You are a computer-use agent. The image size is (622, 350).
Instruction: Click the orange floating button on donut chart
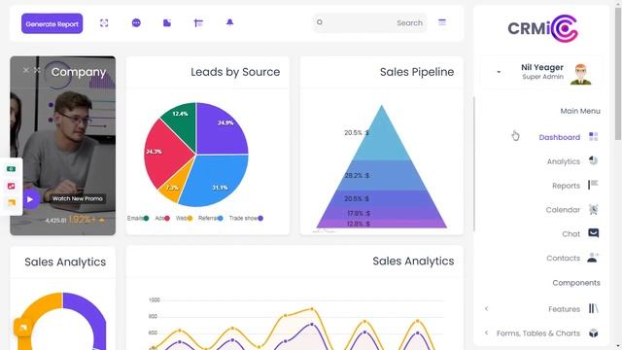coord(22,328)
